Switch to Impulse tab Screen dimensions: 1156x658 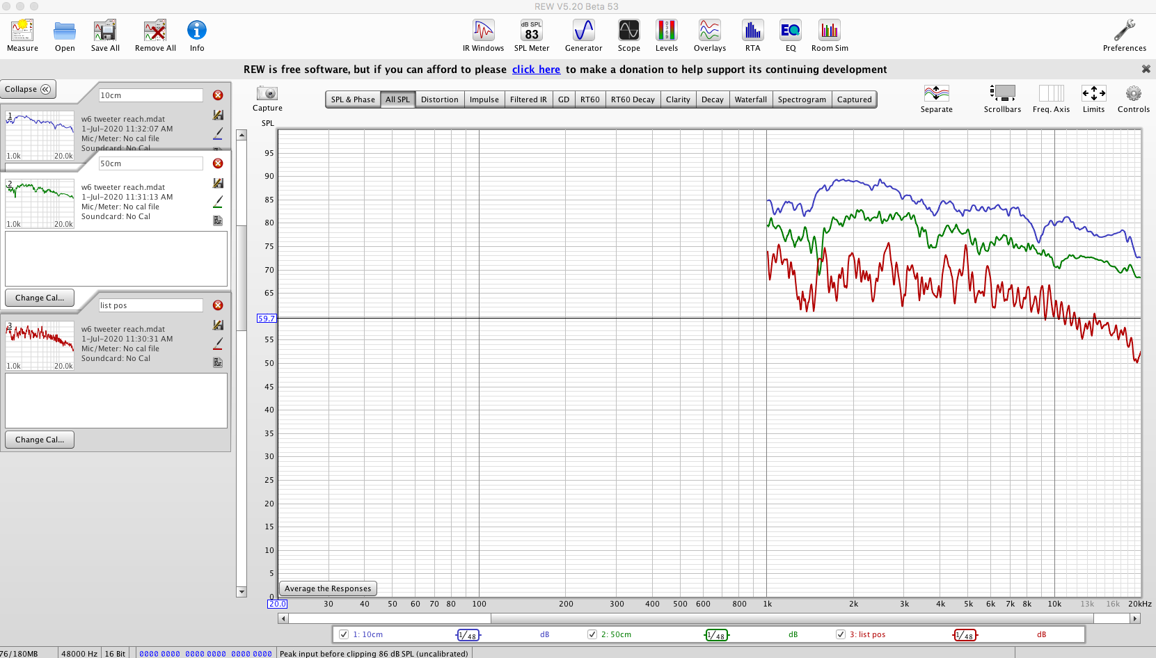click(x=484, y=99)
